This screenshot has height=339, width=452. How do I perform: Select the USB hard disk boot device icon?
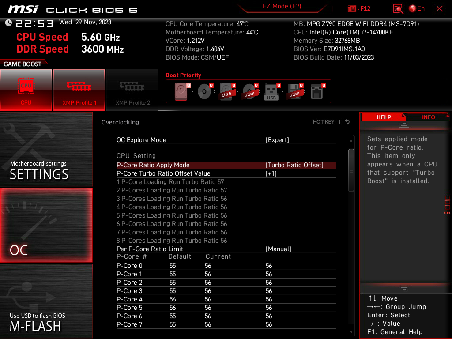coord(227,91)
